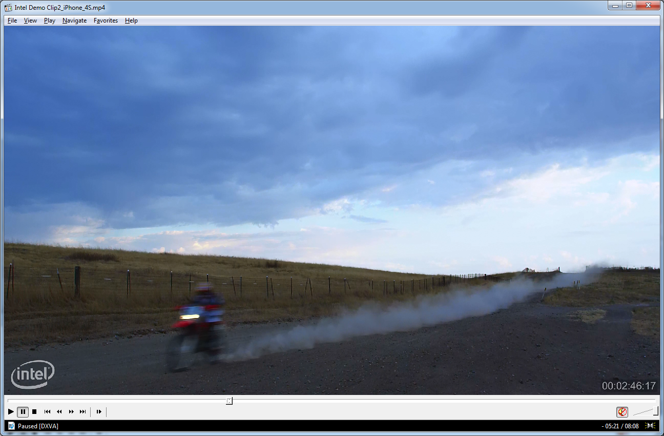Open the Favorites menu
This screenshot has height=436, width=664.
click(106, 21)
